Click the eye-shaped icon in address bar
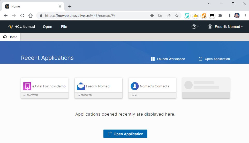 coord(152,16)
